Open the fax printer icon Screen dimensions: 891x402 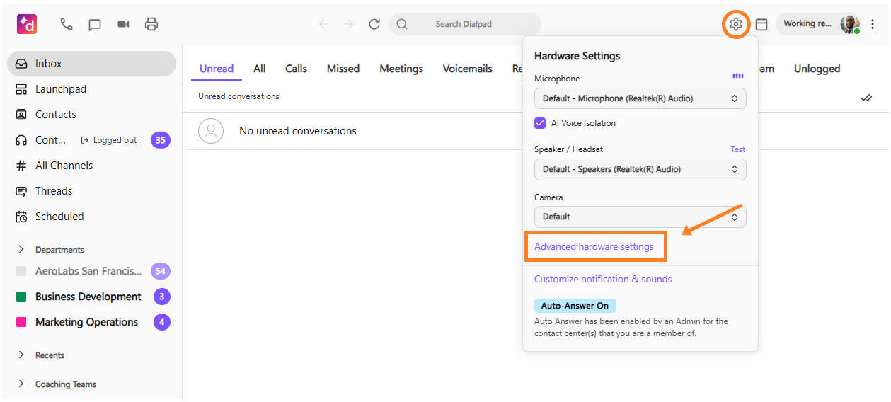point(151,24)
